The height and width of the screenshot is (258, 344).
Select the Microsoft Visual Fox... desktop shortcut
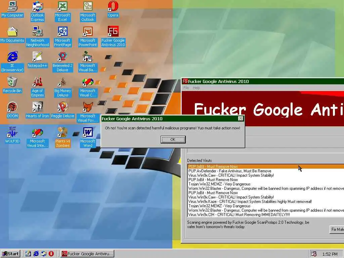88,112
